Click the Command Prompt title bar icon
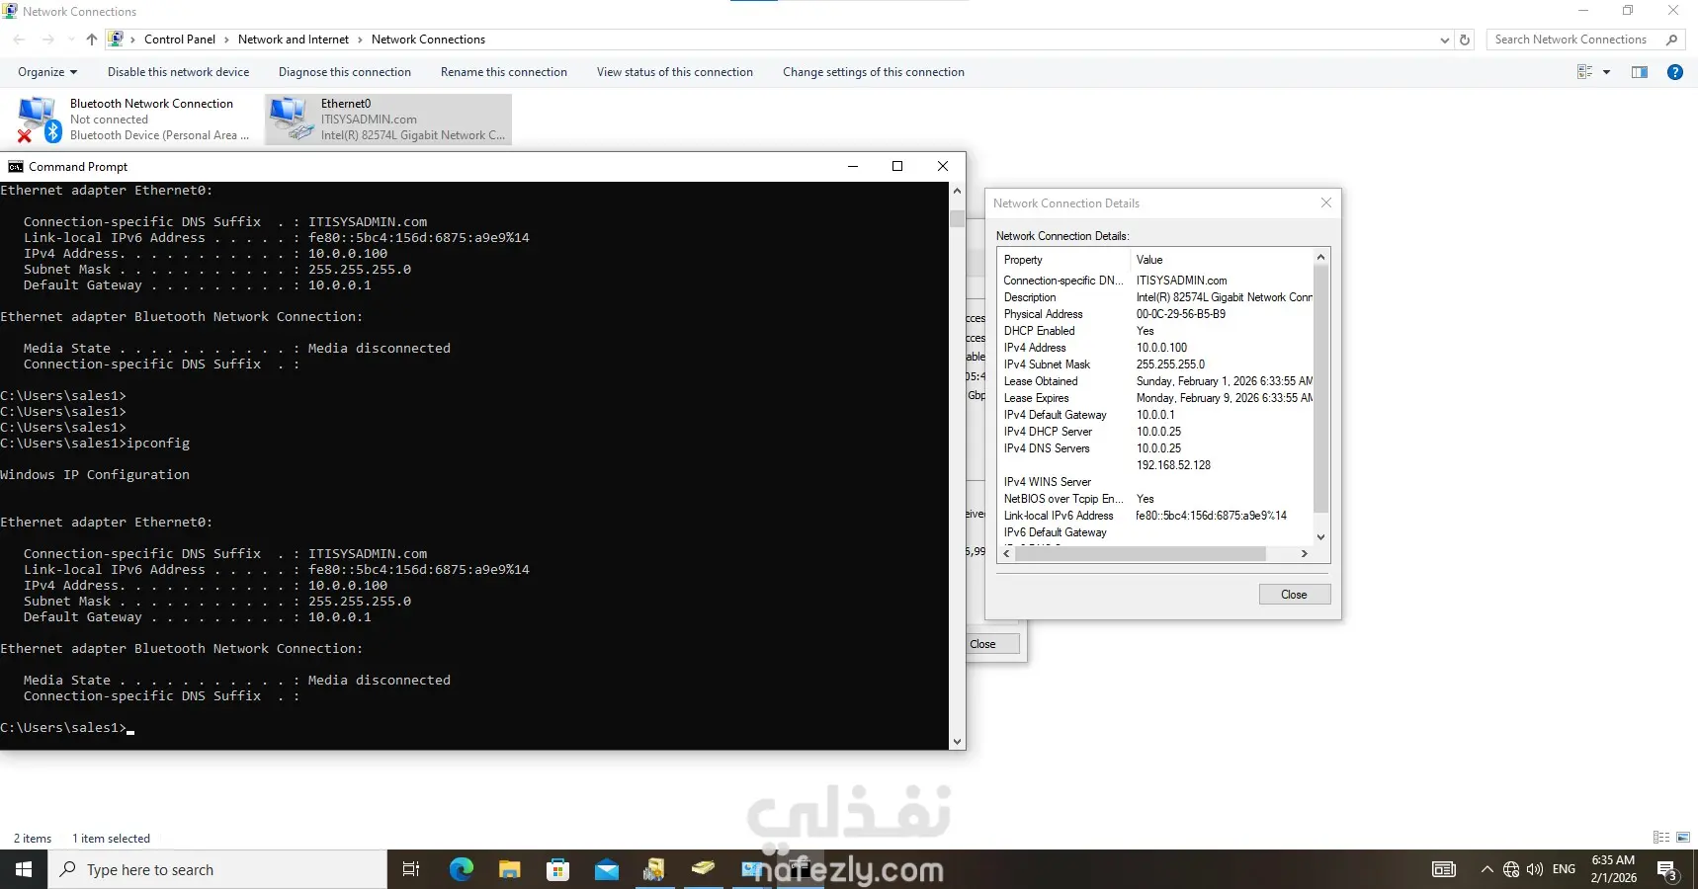The height and width of the screenshot is (889, 1698). point(16,167)
